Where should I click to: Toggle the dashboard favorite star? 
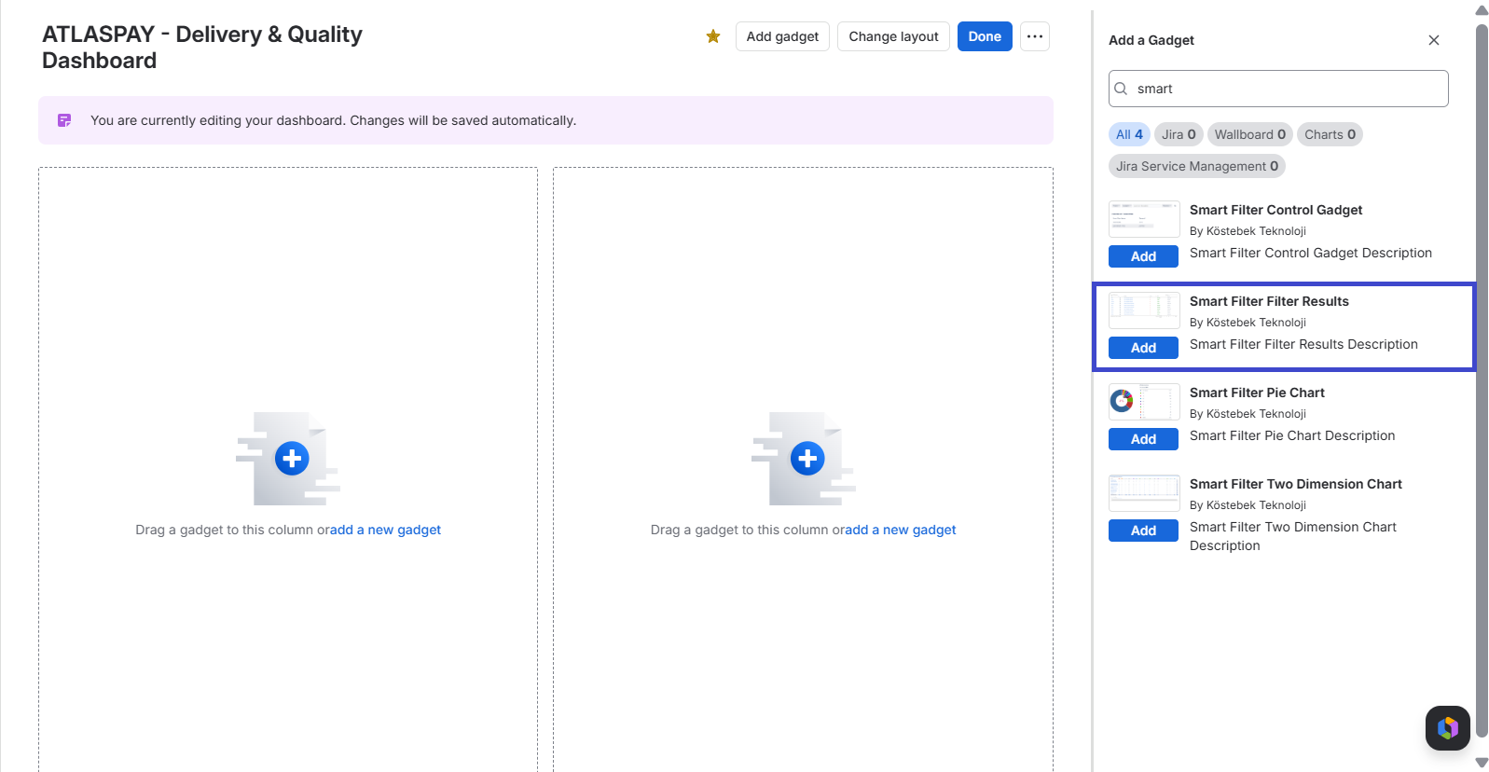pos(713,36)
